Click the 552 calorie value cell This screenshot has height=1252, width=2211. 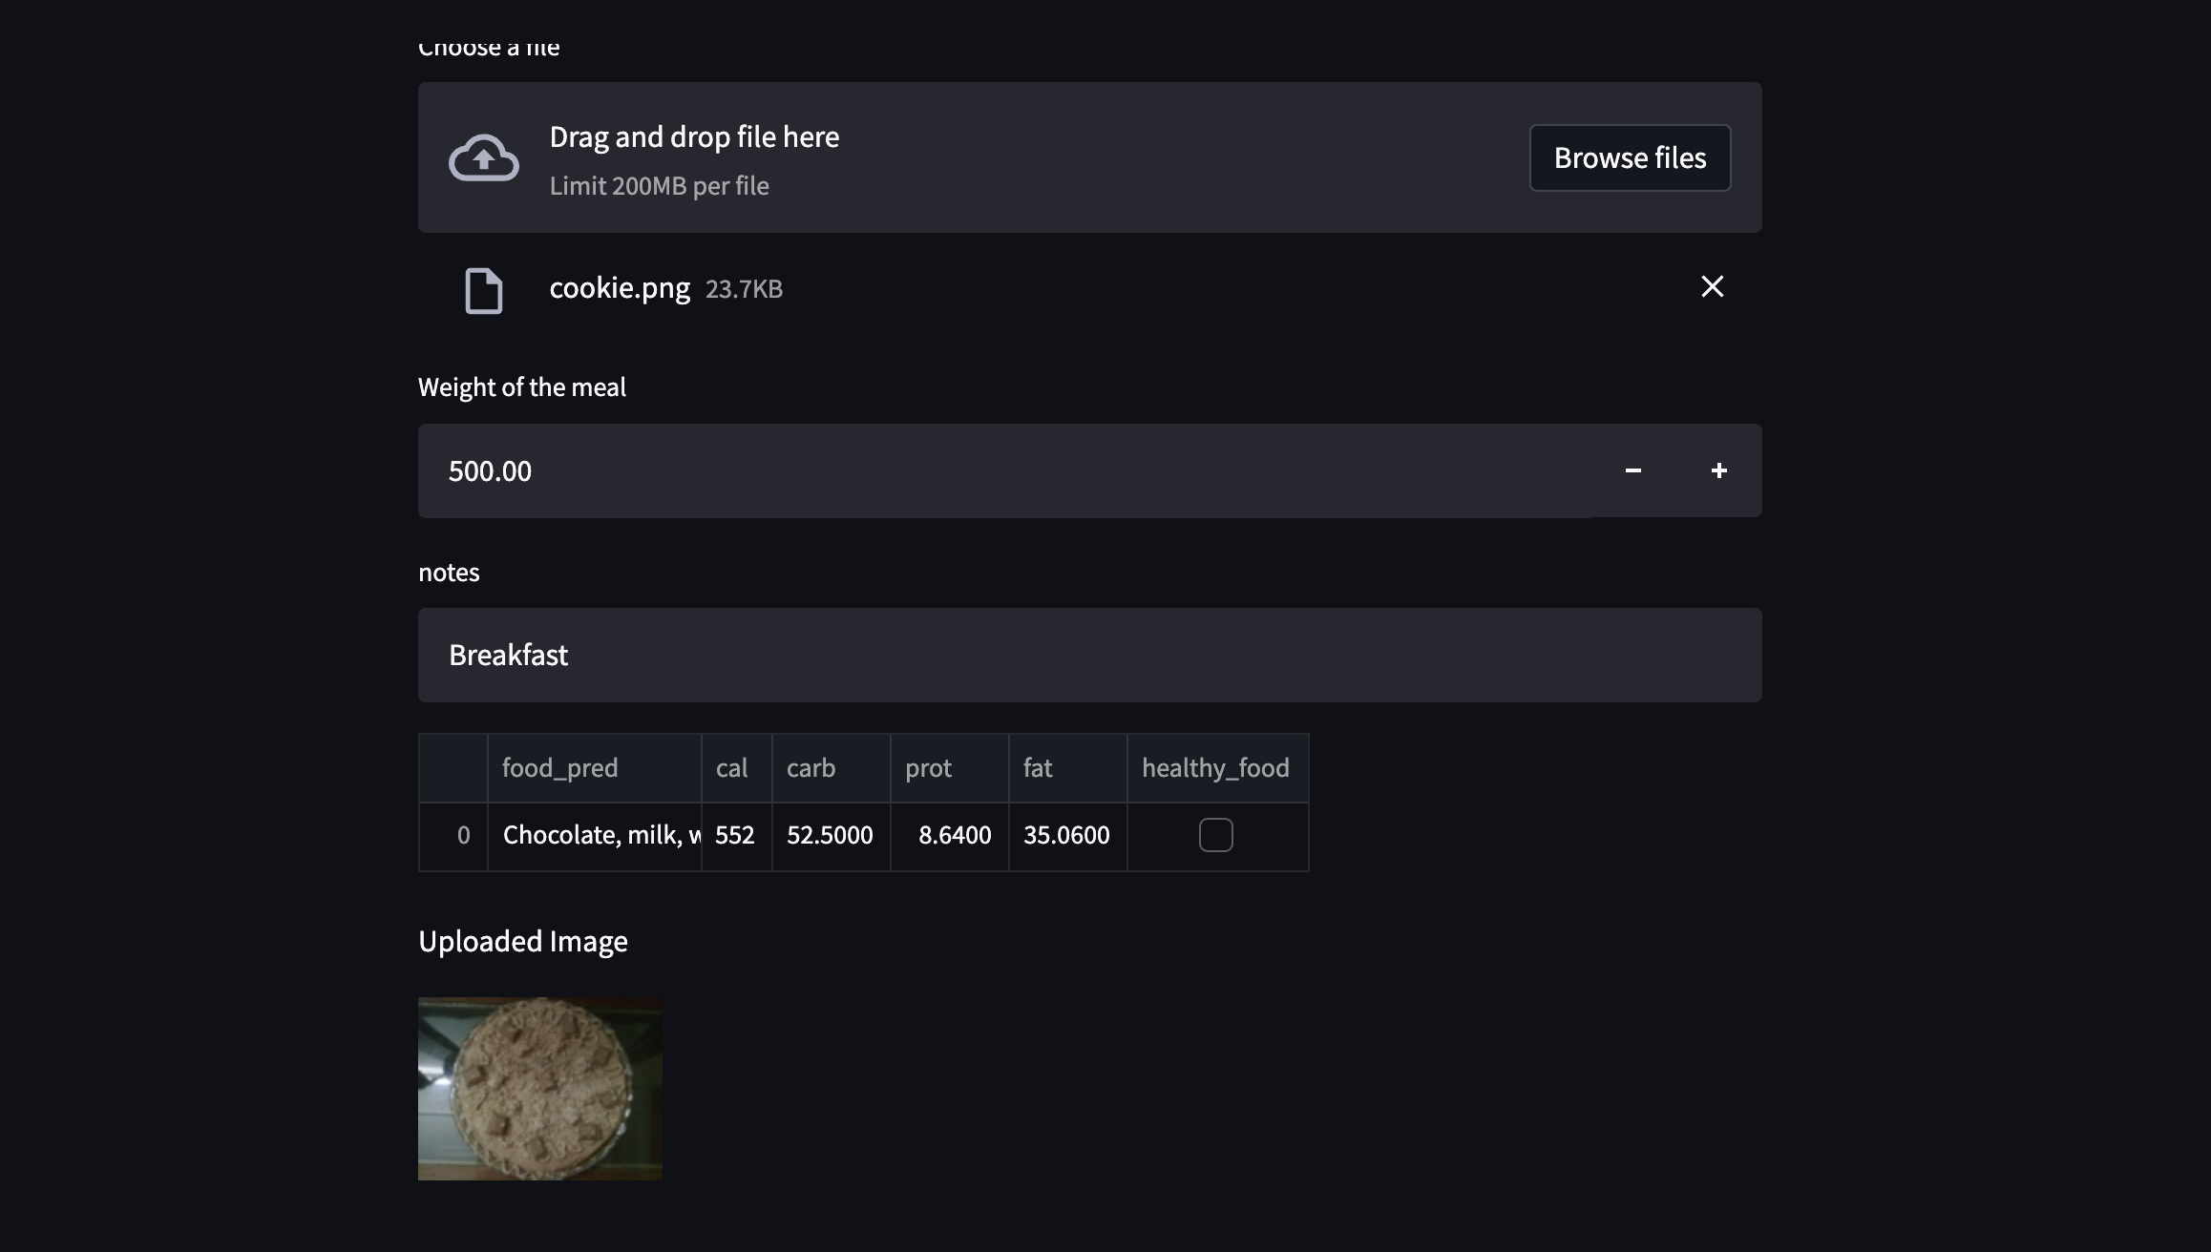click(x=735, y=836)
